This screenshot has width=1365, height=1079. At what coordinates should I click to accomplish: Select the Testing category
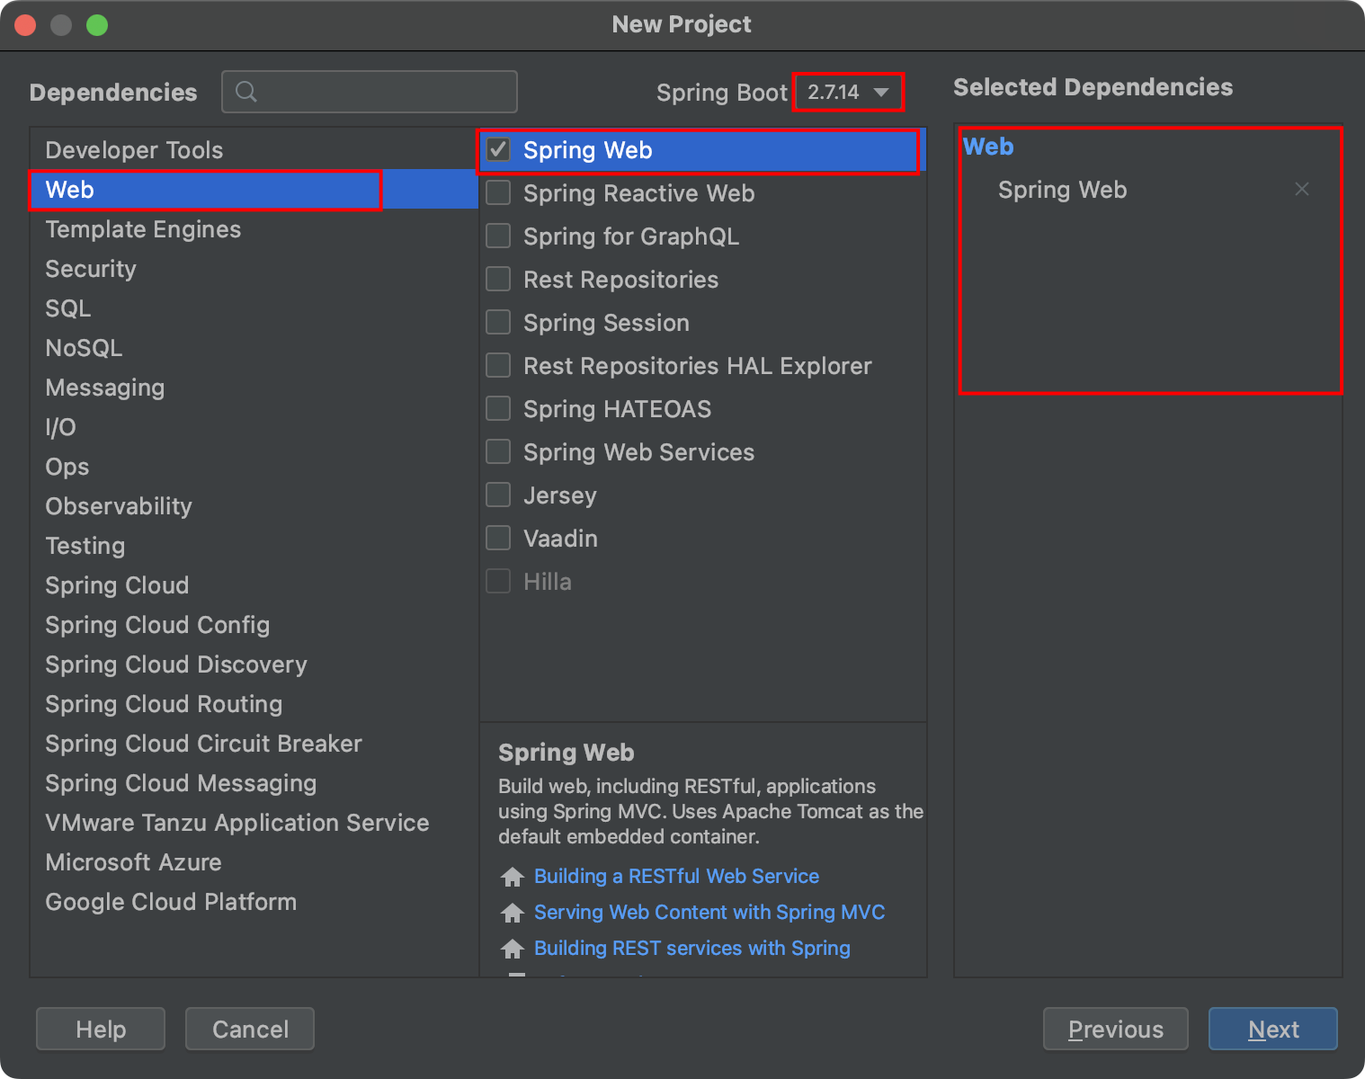pyautogui.click(x=254, y=546)
